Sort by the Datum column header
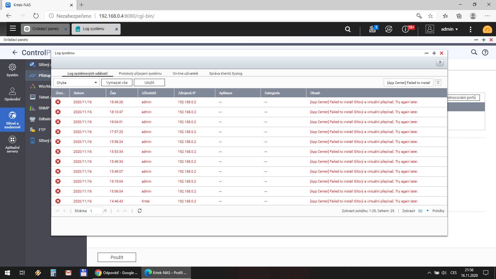The height and width of the screenshot is (279, 496). (x=88, y=93)
